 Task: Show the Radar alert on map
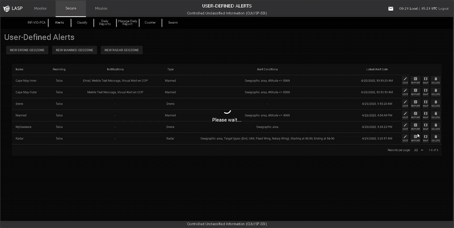pos(425,138)
